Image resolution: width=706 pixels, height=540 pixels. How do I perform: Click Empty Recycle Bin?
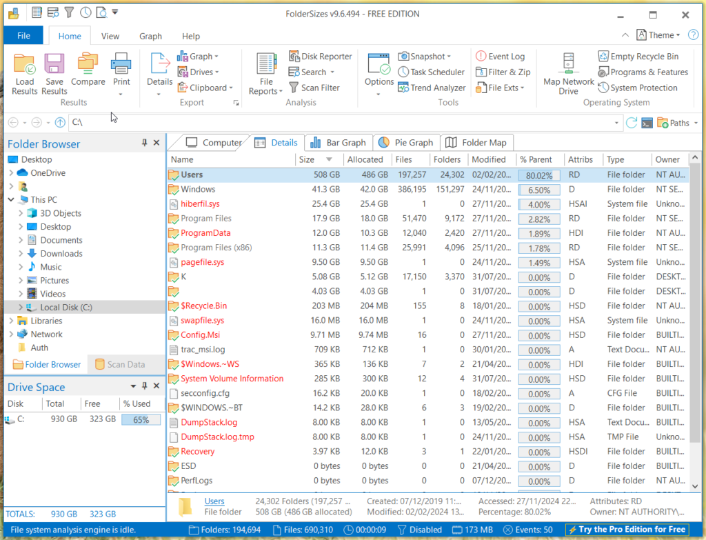638,57
